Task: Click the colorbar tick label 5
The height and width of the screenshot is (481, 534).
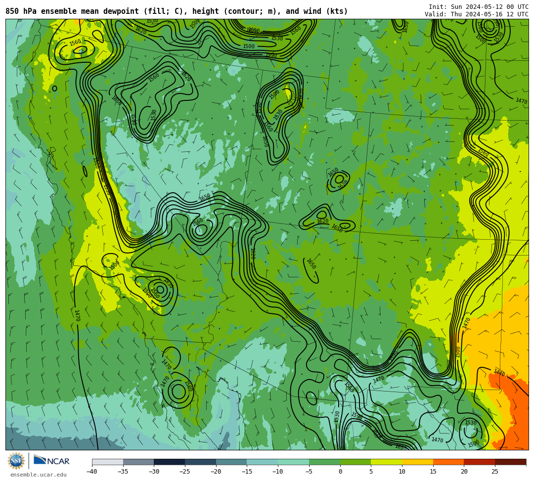Action: click(x=371, y=472)
